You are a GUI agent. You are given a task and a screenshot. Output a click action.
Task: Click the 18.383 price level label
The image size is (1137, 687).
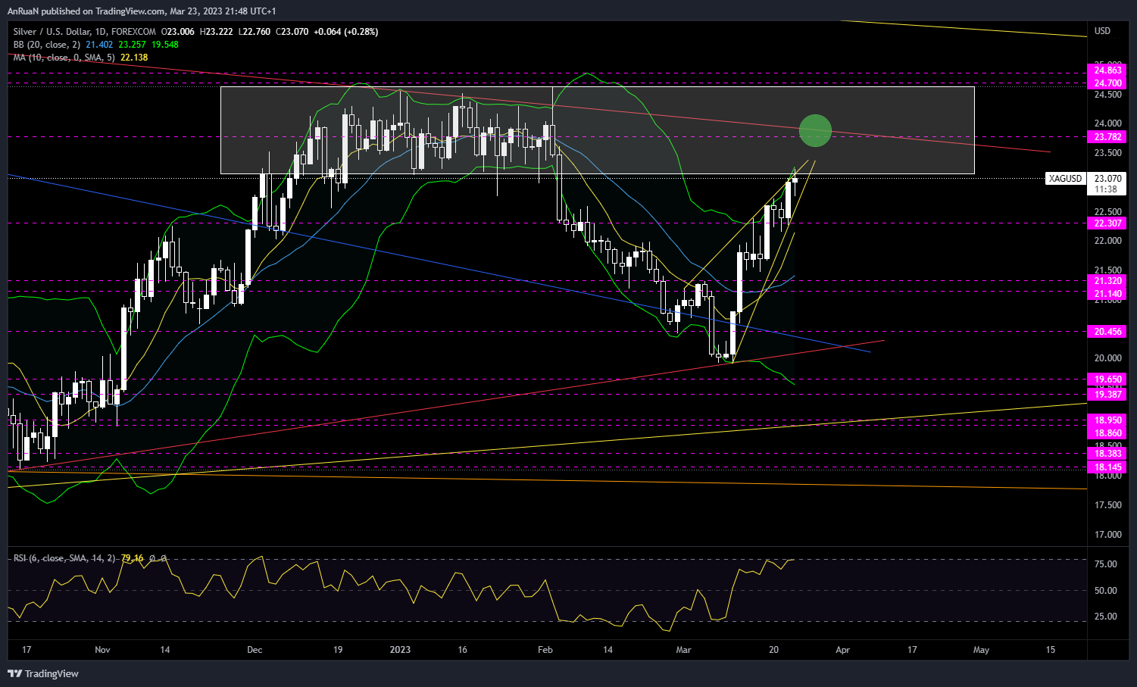point(1108,454)
